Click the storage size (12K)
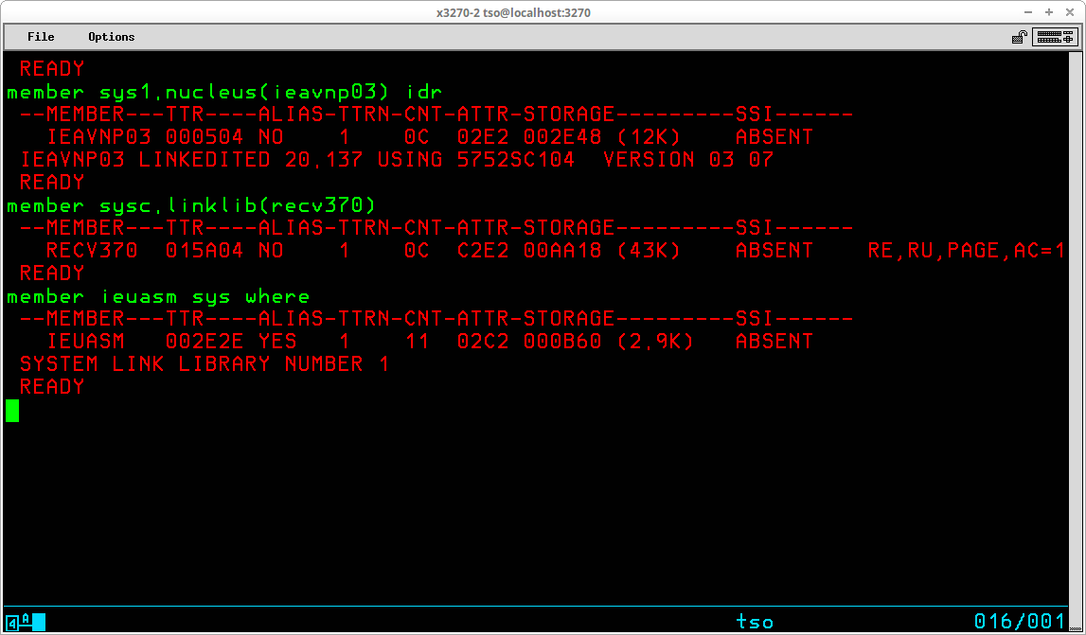This screenshot has height=635, width=1086. point(649,137)
